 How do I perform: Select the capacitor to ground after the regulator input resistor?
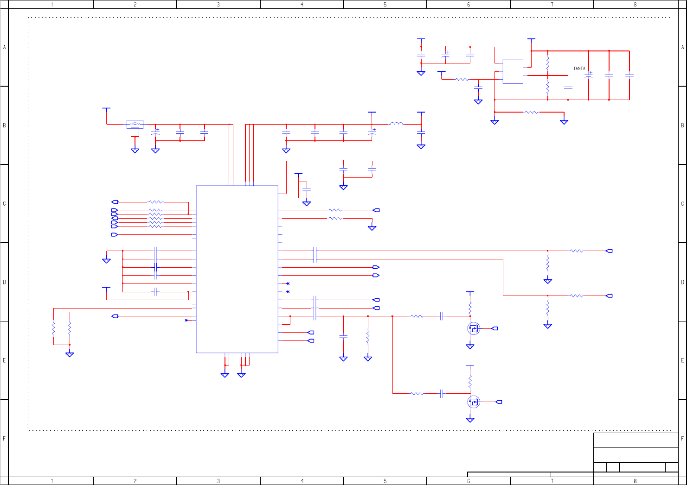[478, 87]
